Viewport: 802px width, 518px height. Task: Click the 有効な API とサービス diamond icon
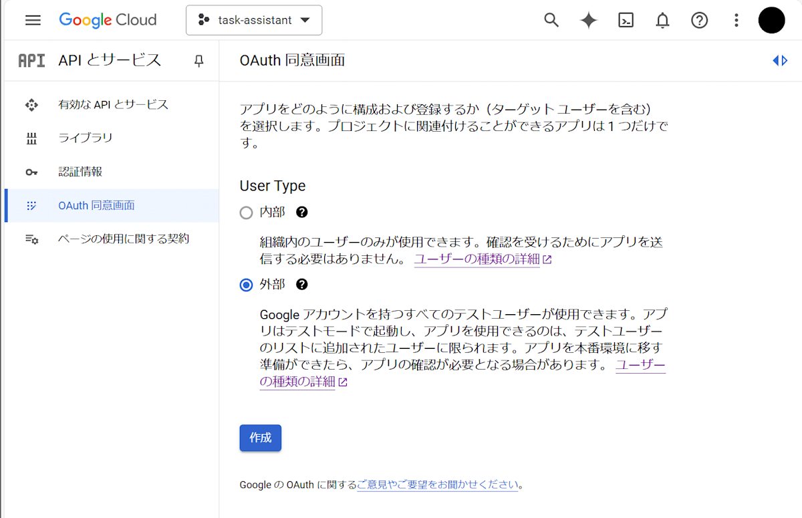tap(31, 105)
